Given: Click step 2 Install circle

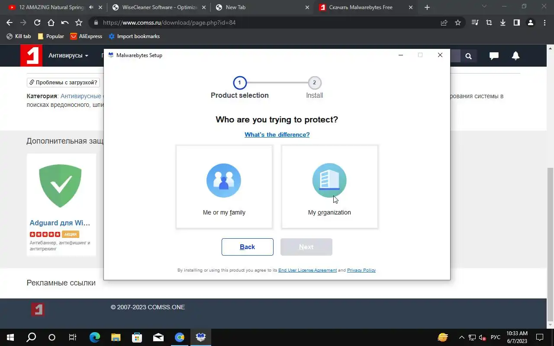Looking at the screenshot, I should point(315,83).
